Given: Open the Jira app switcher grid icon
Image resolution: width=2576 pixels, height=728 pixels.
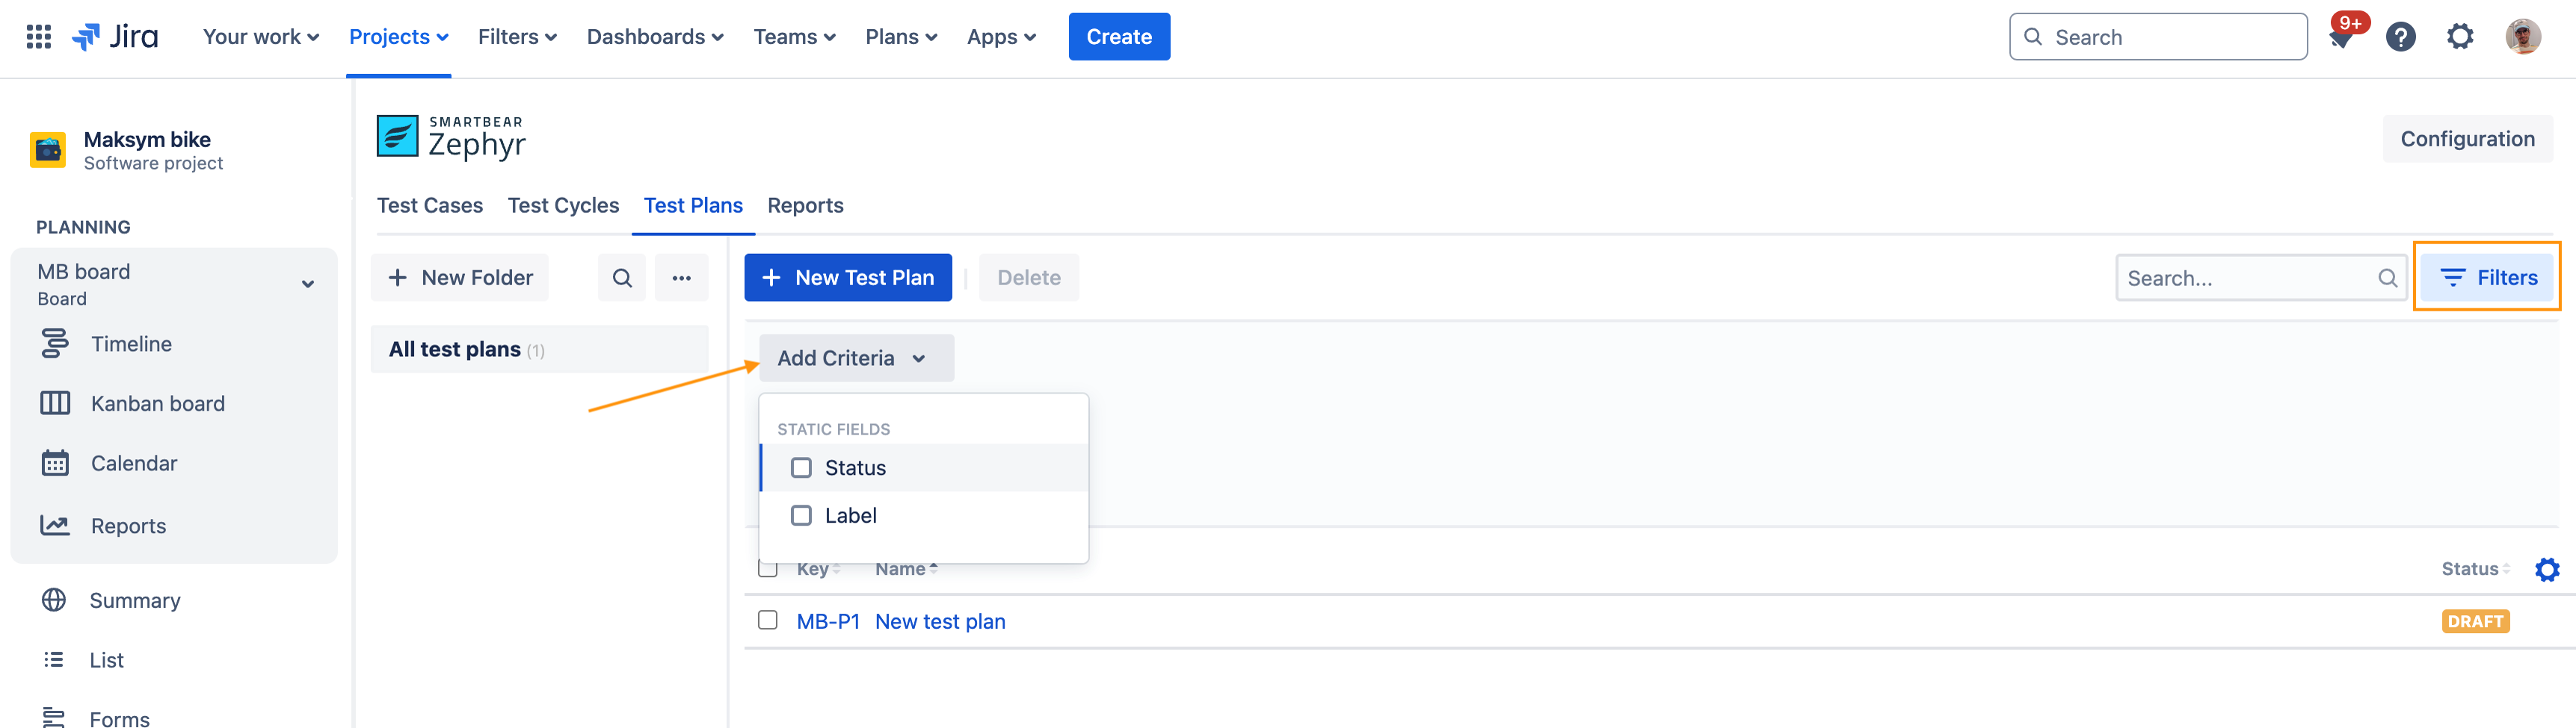Looking at the screenshot, I should (x=38, y=37).
